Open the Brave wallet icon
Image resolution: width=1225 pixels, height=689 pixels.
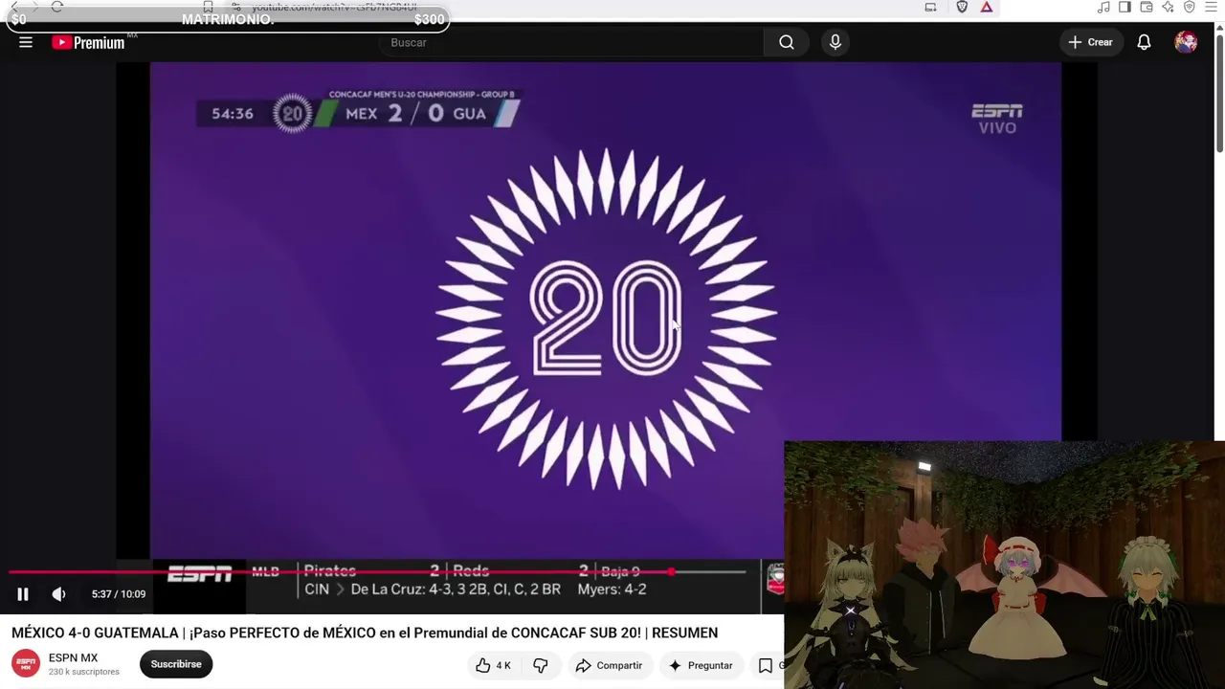pyautogui.click(x=1147, y=7)
